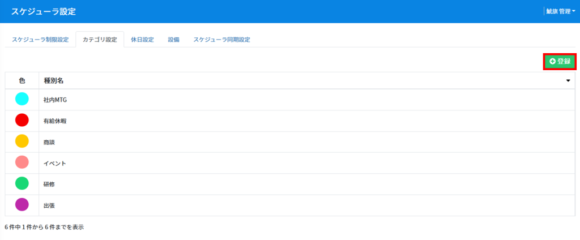Go to the 設備 tab
Viewport: 580px width, 240px height.
point(174,40)
